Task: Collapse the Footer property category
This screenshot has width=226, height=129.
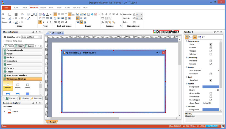Action: coord(186,84)
